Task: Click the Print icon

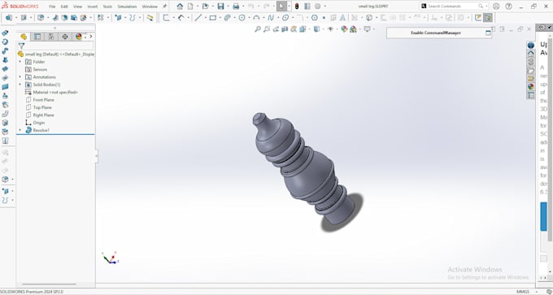Action: coord(236,7)
